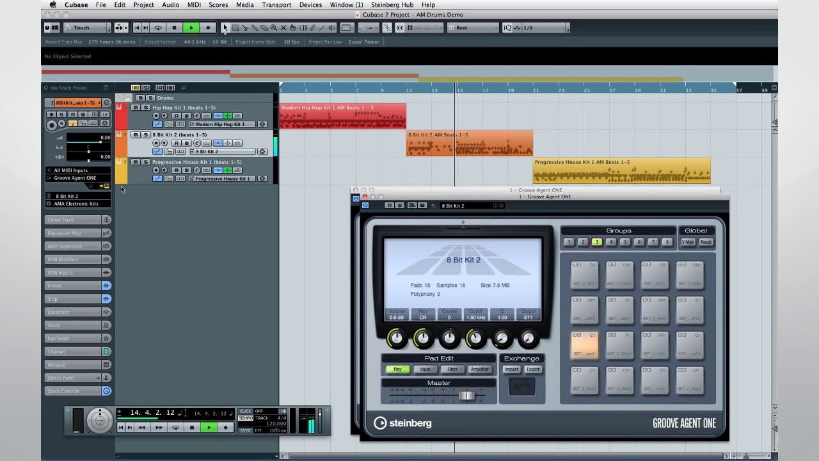Switch Pad Edit to Amplifier
The image size is (819, 461).
coord(480,369)
